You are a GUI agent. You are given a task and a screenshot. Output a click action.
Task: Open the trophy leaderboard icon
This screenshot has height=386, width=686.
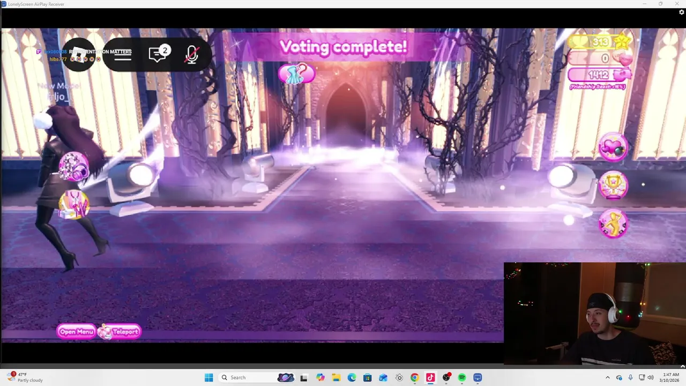(613, 185)
